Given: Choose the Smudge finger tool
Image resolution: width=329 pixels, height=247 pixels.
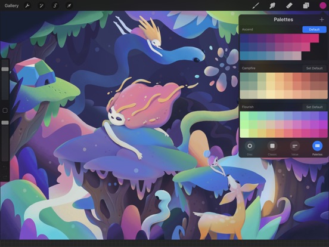Looking at the screenshot, I should (x=272, y=6).
